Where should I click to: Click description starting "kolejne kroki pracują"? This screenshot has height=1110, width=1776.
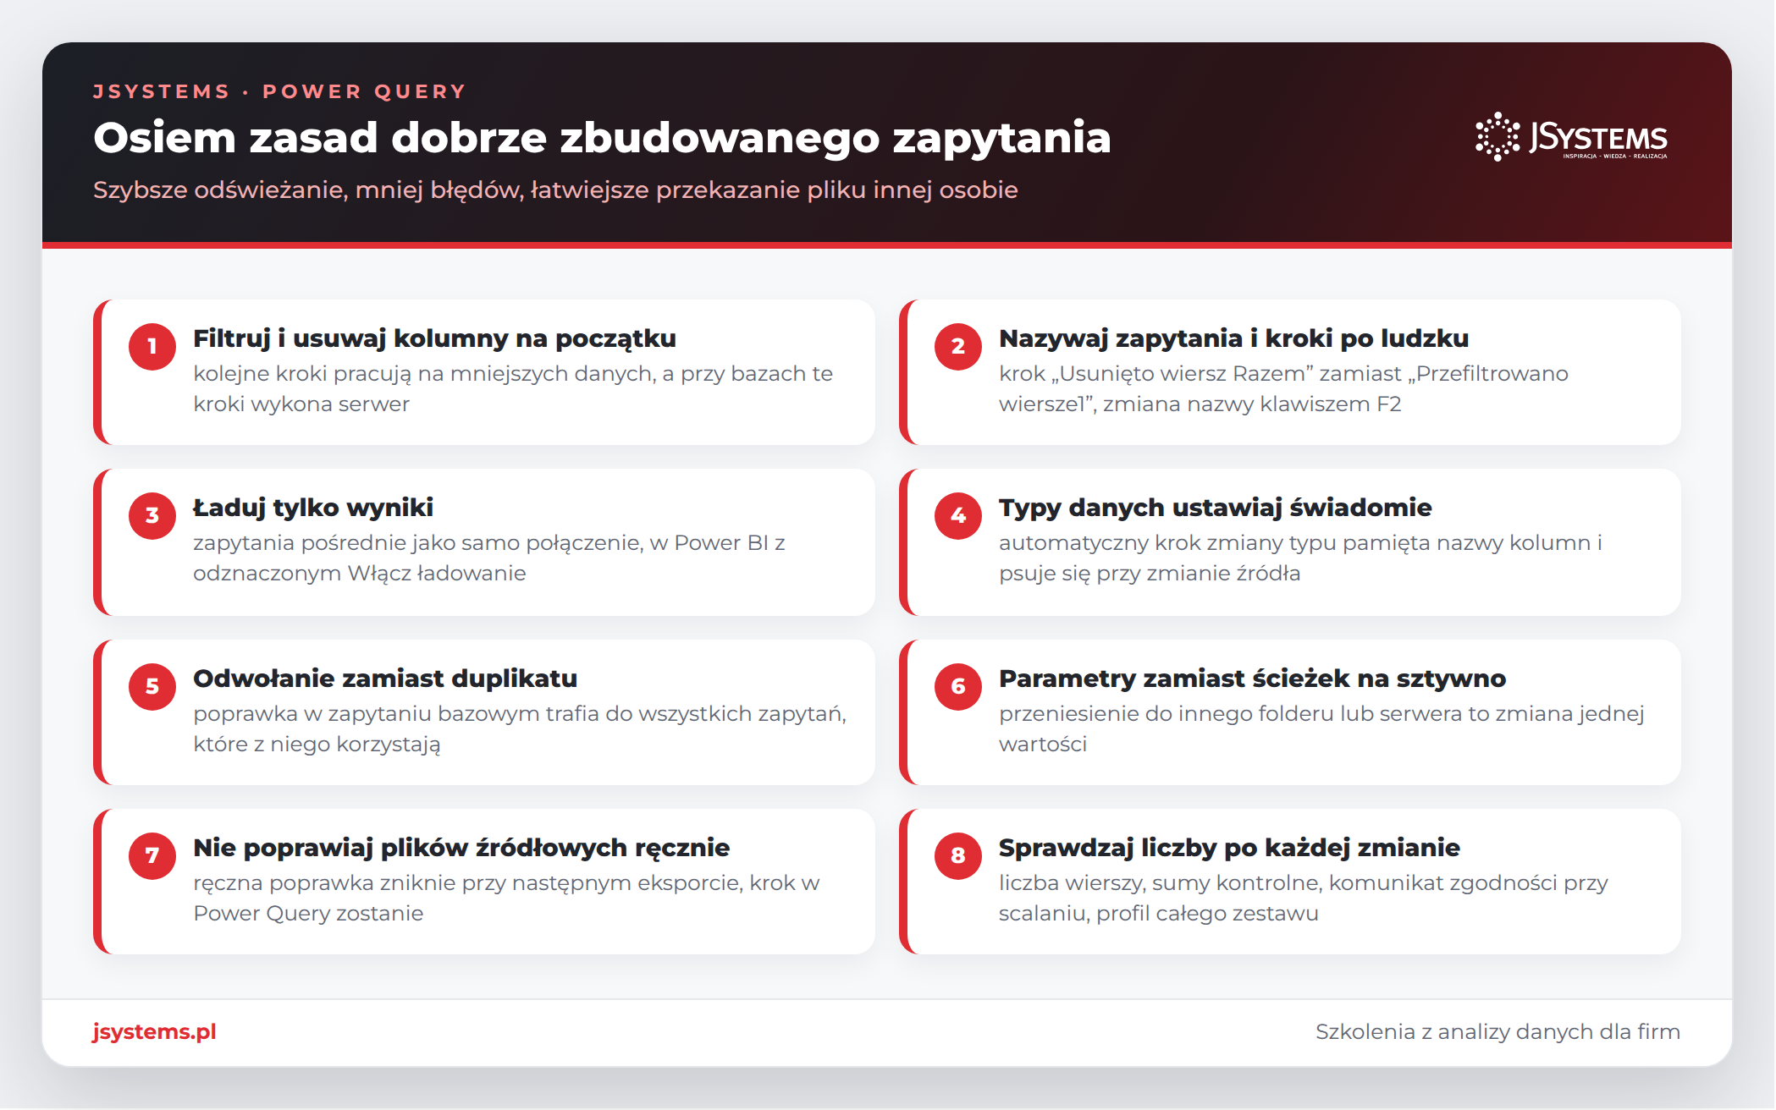tap(513, 389)
